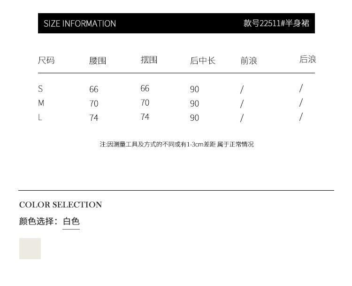Click the 后浪 column header

coord(307,59)
